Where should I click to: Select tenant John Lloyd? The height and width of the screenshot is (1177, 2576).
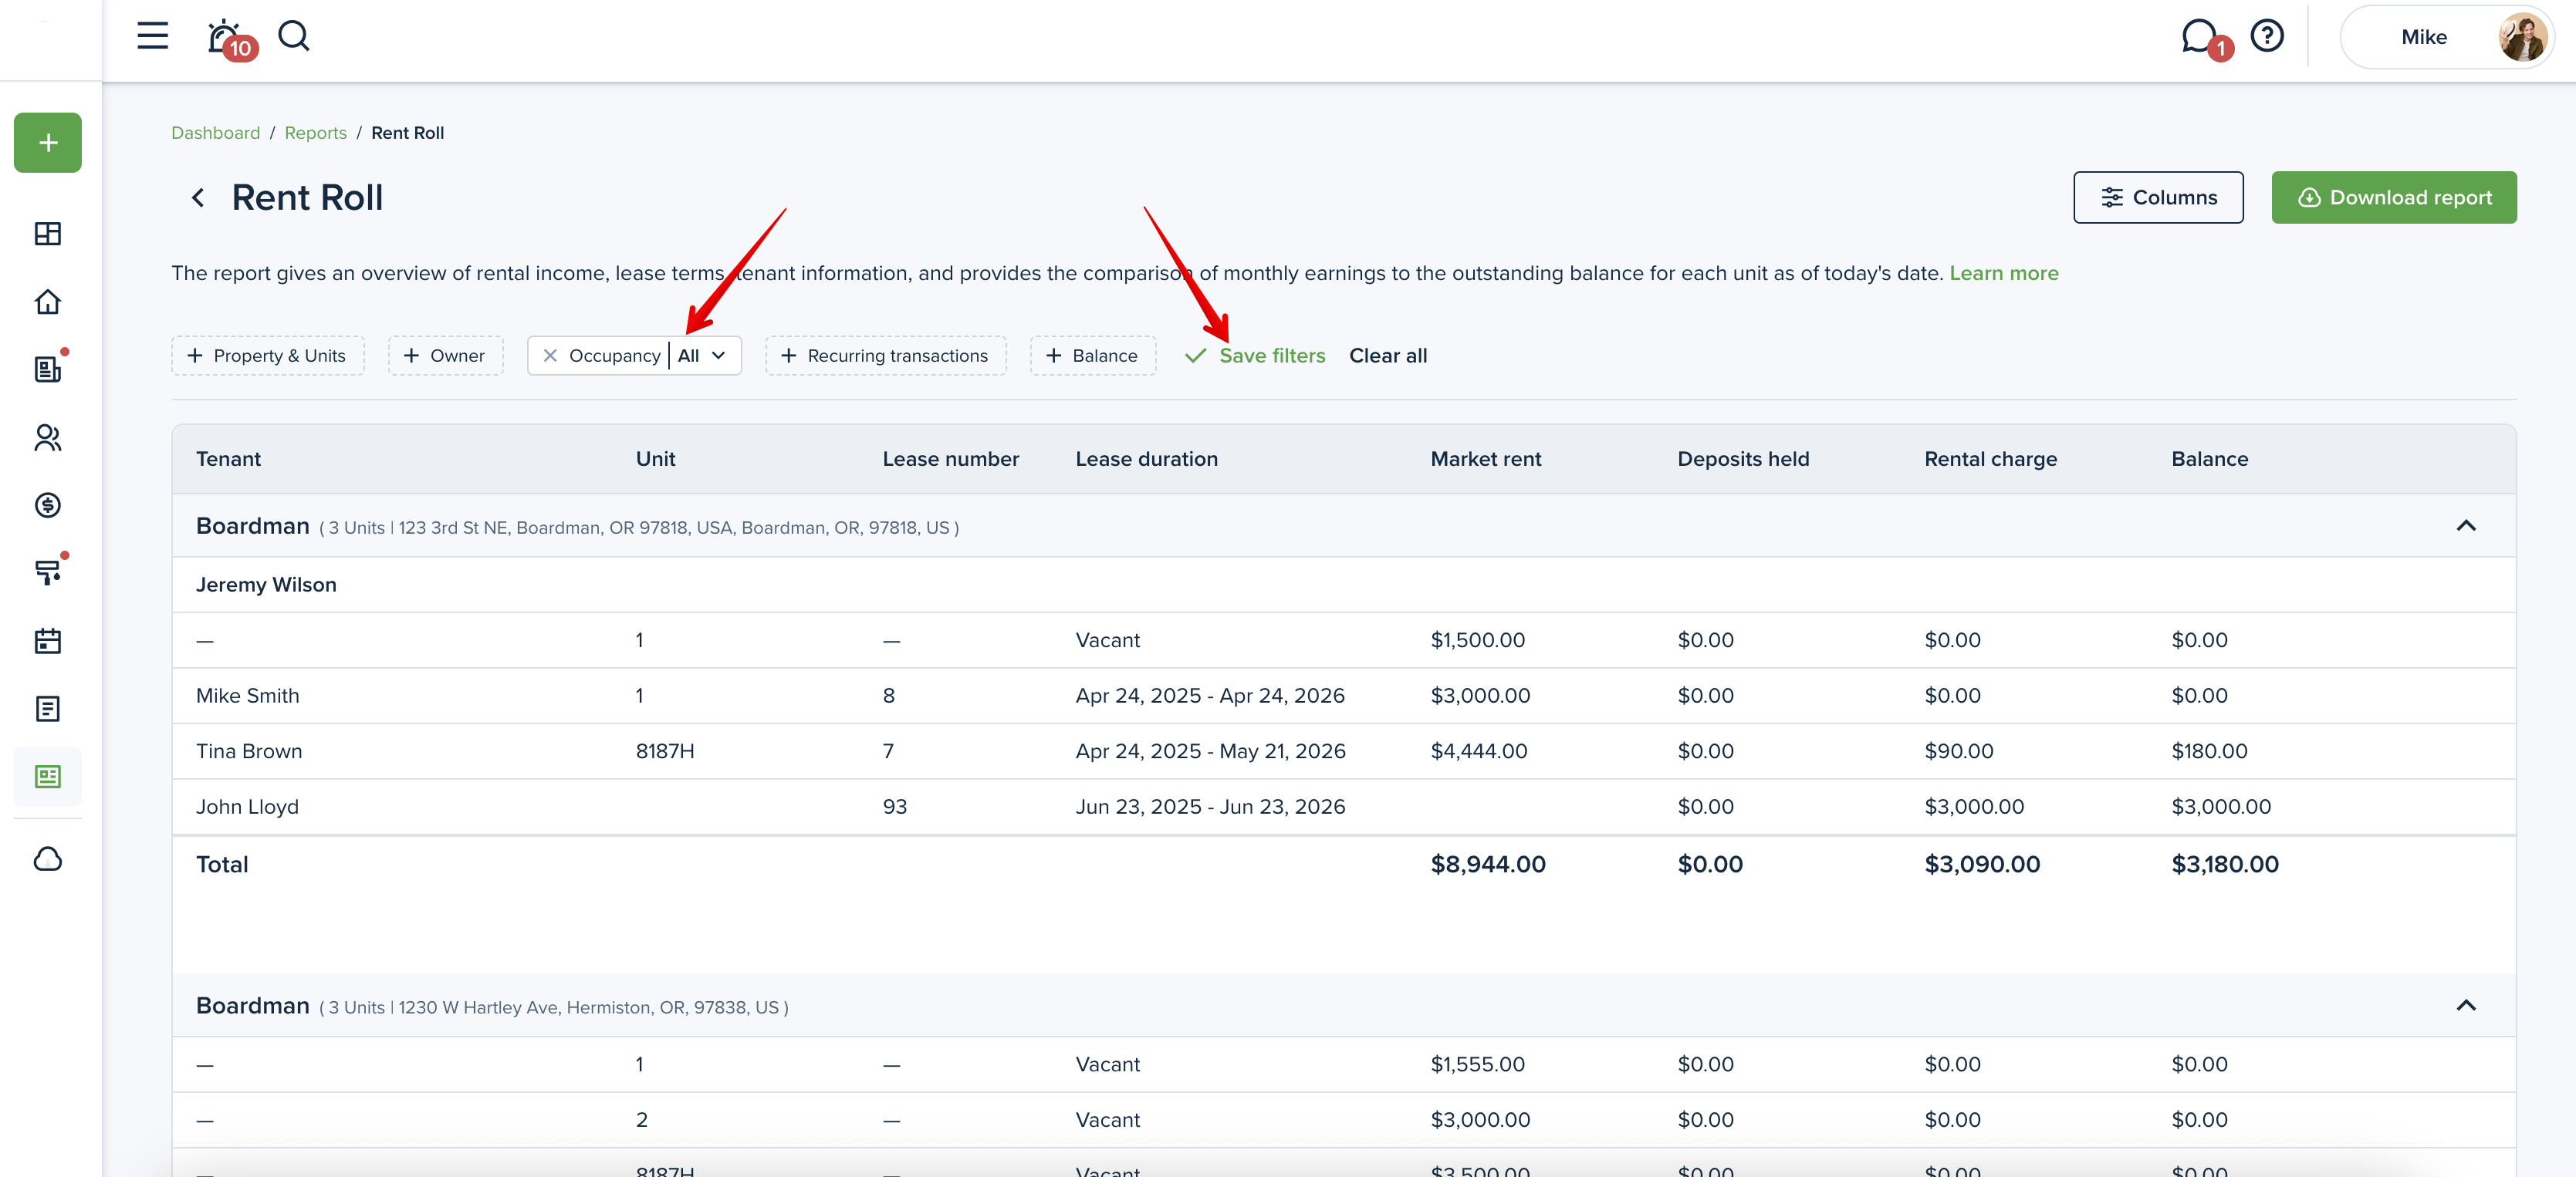click(x=247, y=808)
